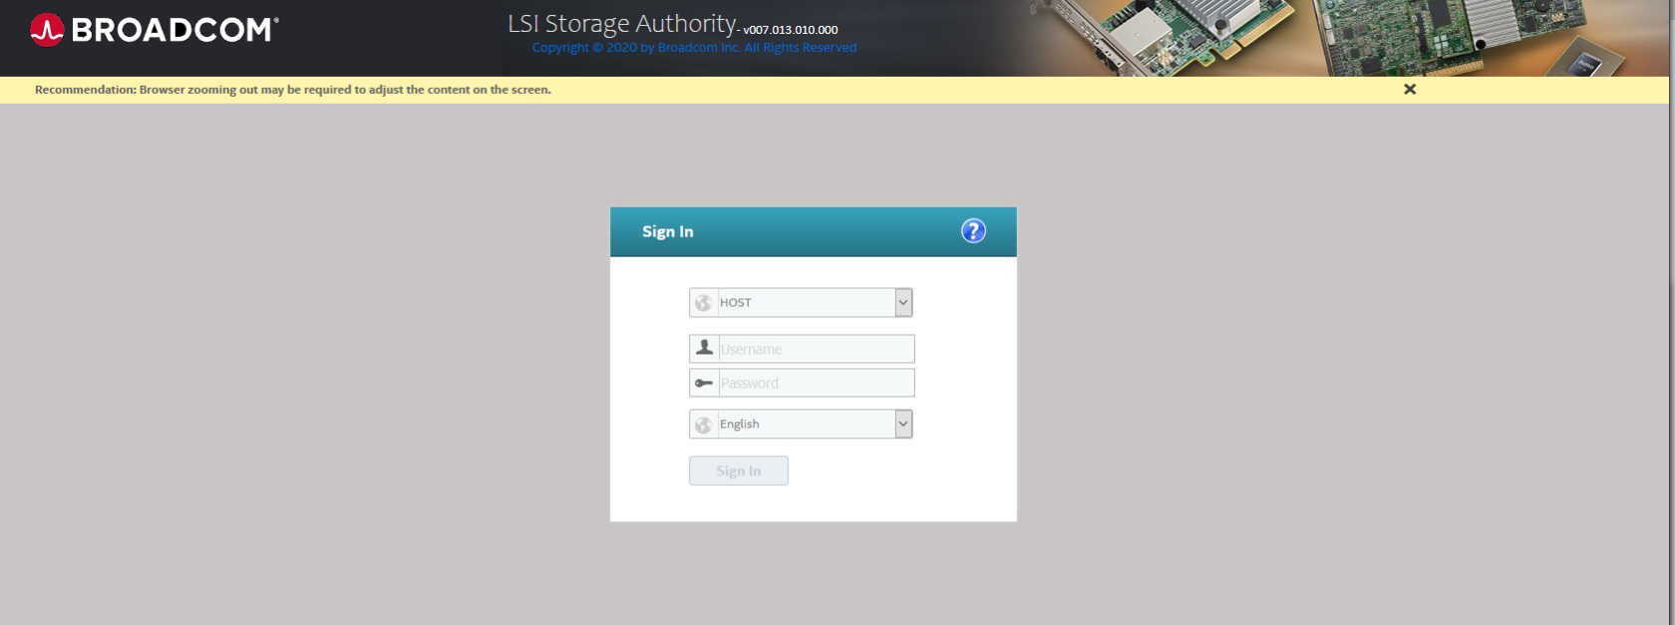The width and height of the screenshot is (1675, 625).
Task: Click the LSI Storage Authority title
Action: pyautogui.click(x=623, y=24)
